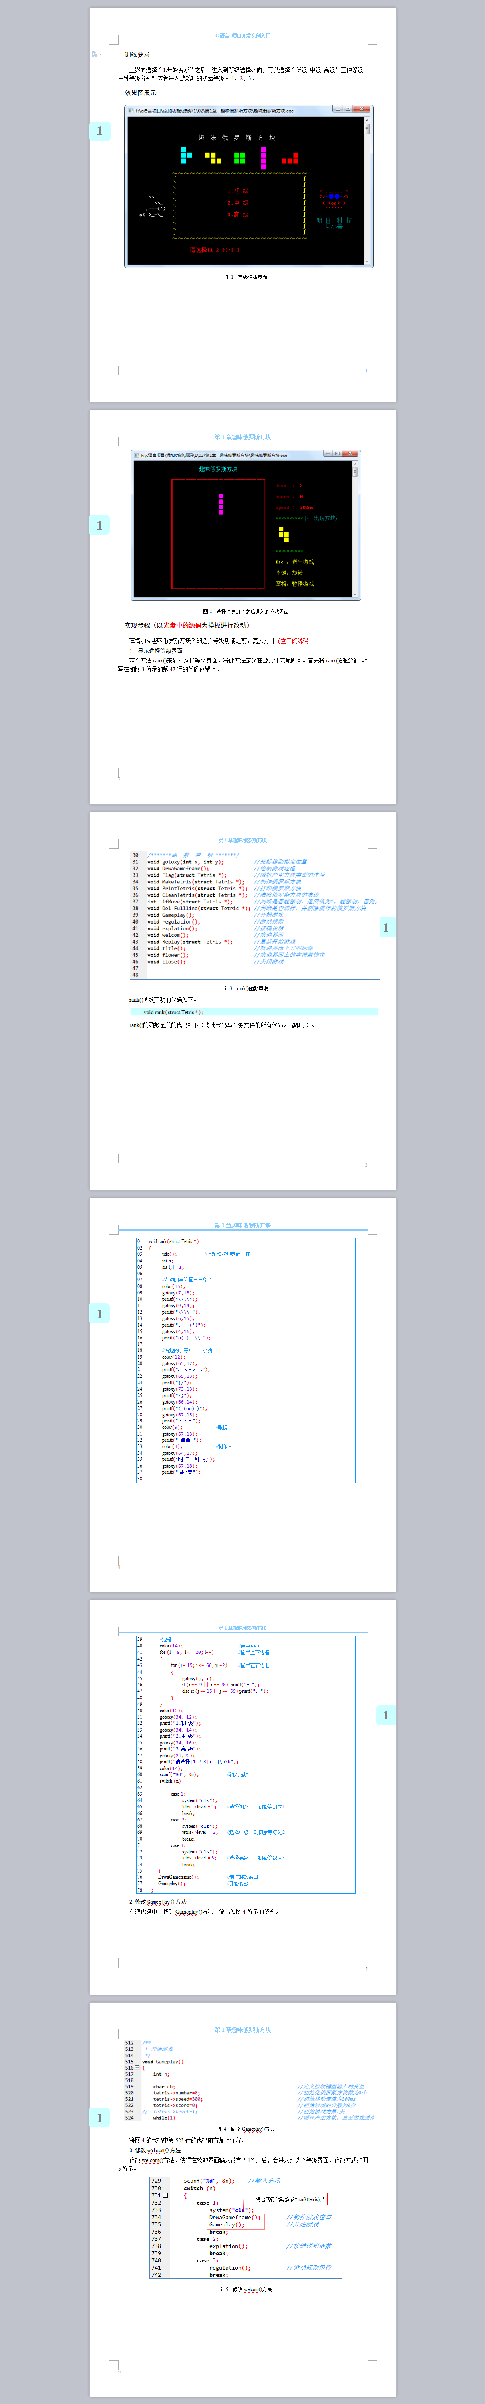Click 'Esc : 退出游戏' text in Figure 2 screenshot

295,562
